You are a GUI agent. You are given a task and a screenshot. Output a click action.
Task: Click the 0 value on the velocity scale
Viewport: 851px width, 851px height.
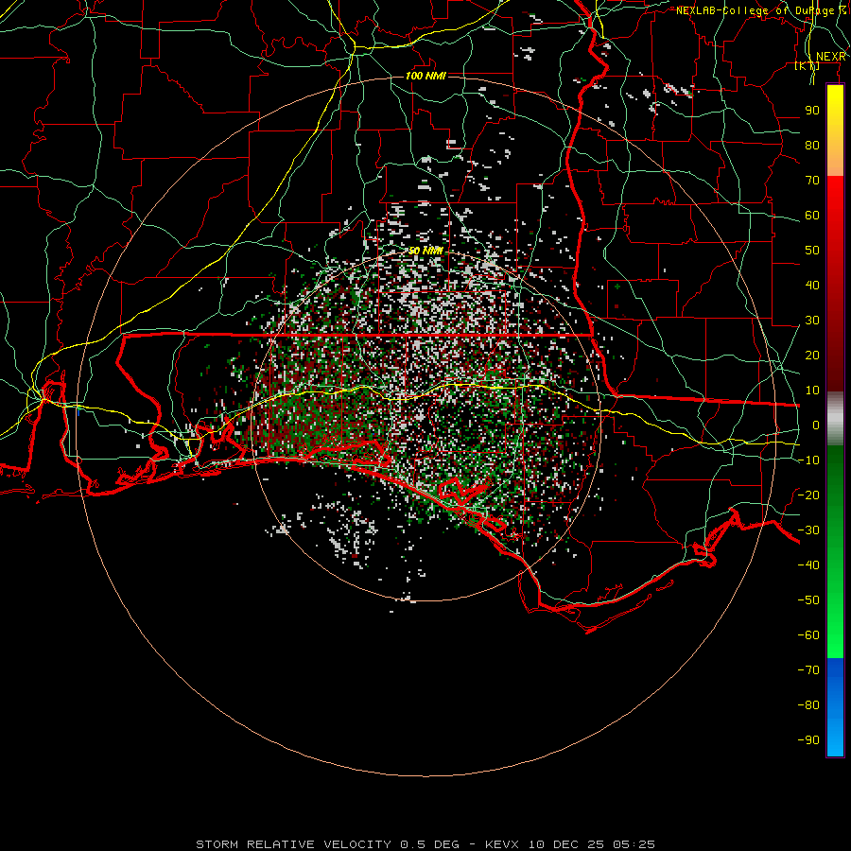(x=816, y=425)
